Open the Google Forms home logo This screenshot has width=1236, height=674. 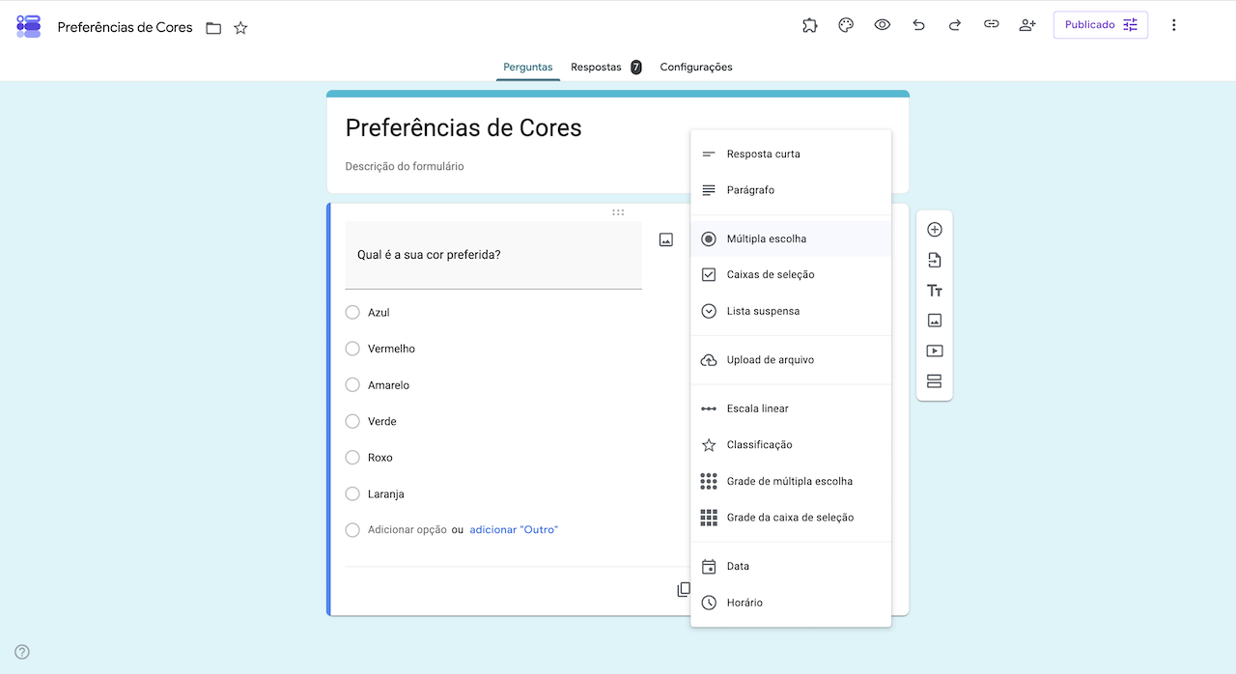click(x=29, y=26)
